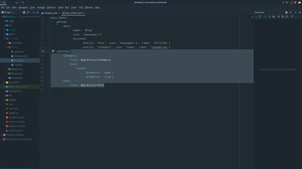302x169 pixels.
Task: Click the table editor icon in Database toolbar
Action: coord(278,17)
